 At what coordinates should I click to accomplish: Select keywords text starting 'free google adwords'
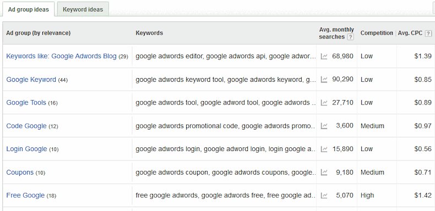tap(226, 196)
